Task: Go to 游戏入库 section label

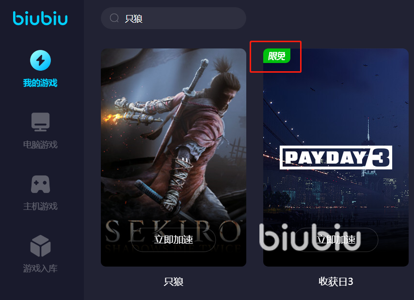Action: click(40, 268)
